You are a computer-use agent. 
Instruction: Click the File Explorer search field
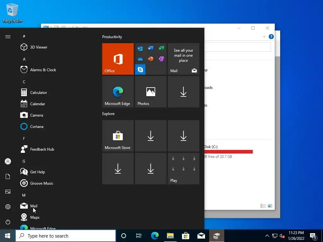click(x=238, y=47)
